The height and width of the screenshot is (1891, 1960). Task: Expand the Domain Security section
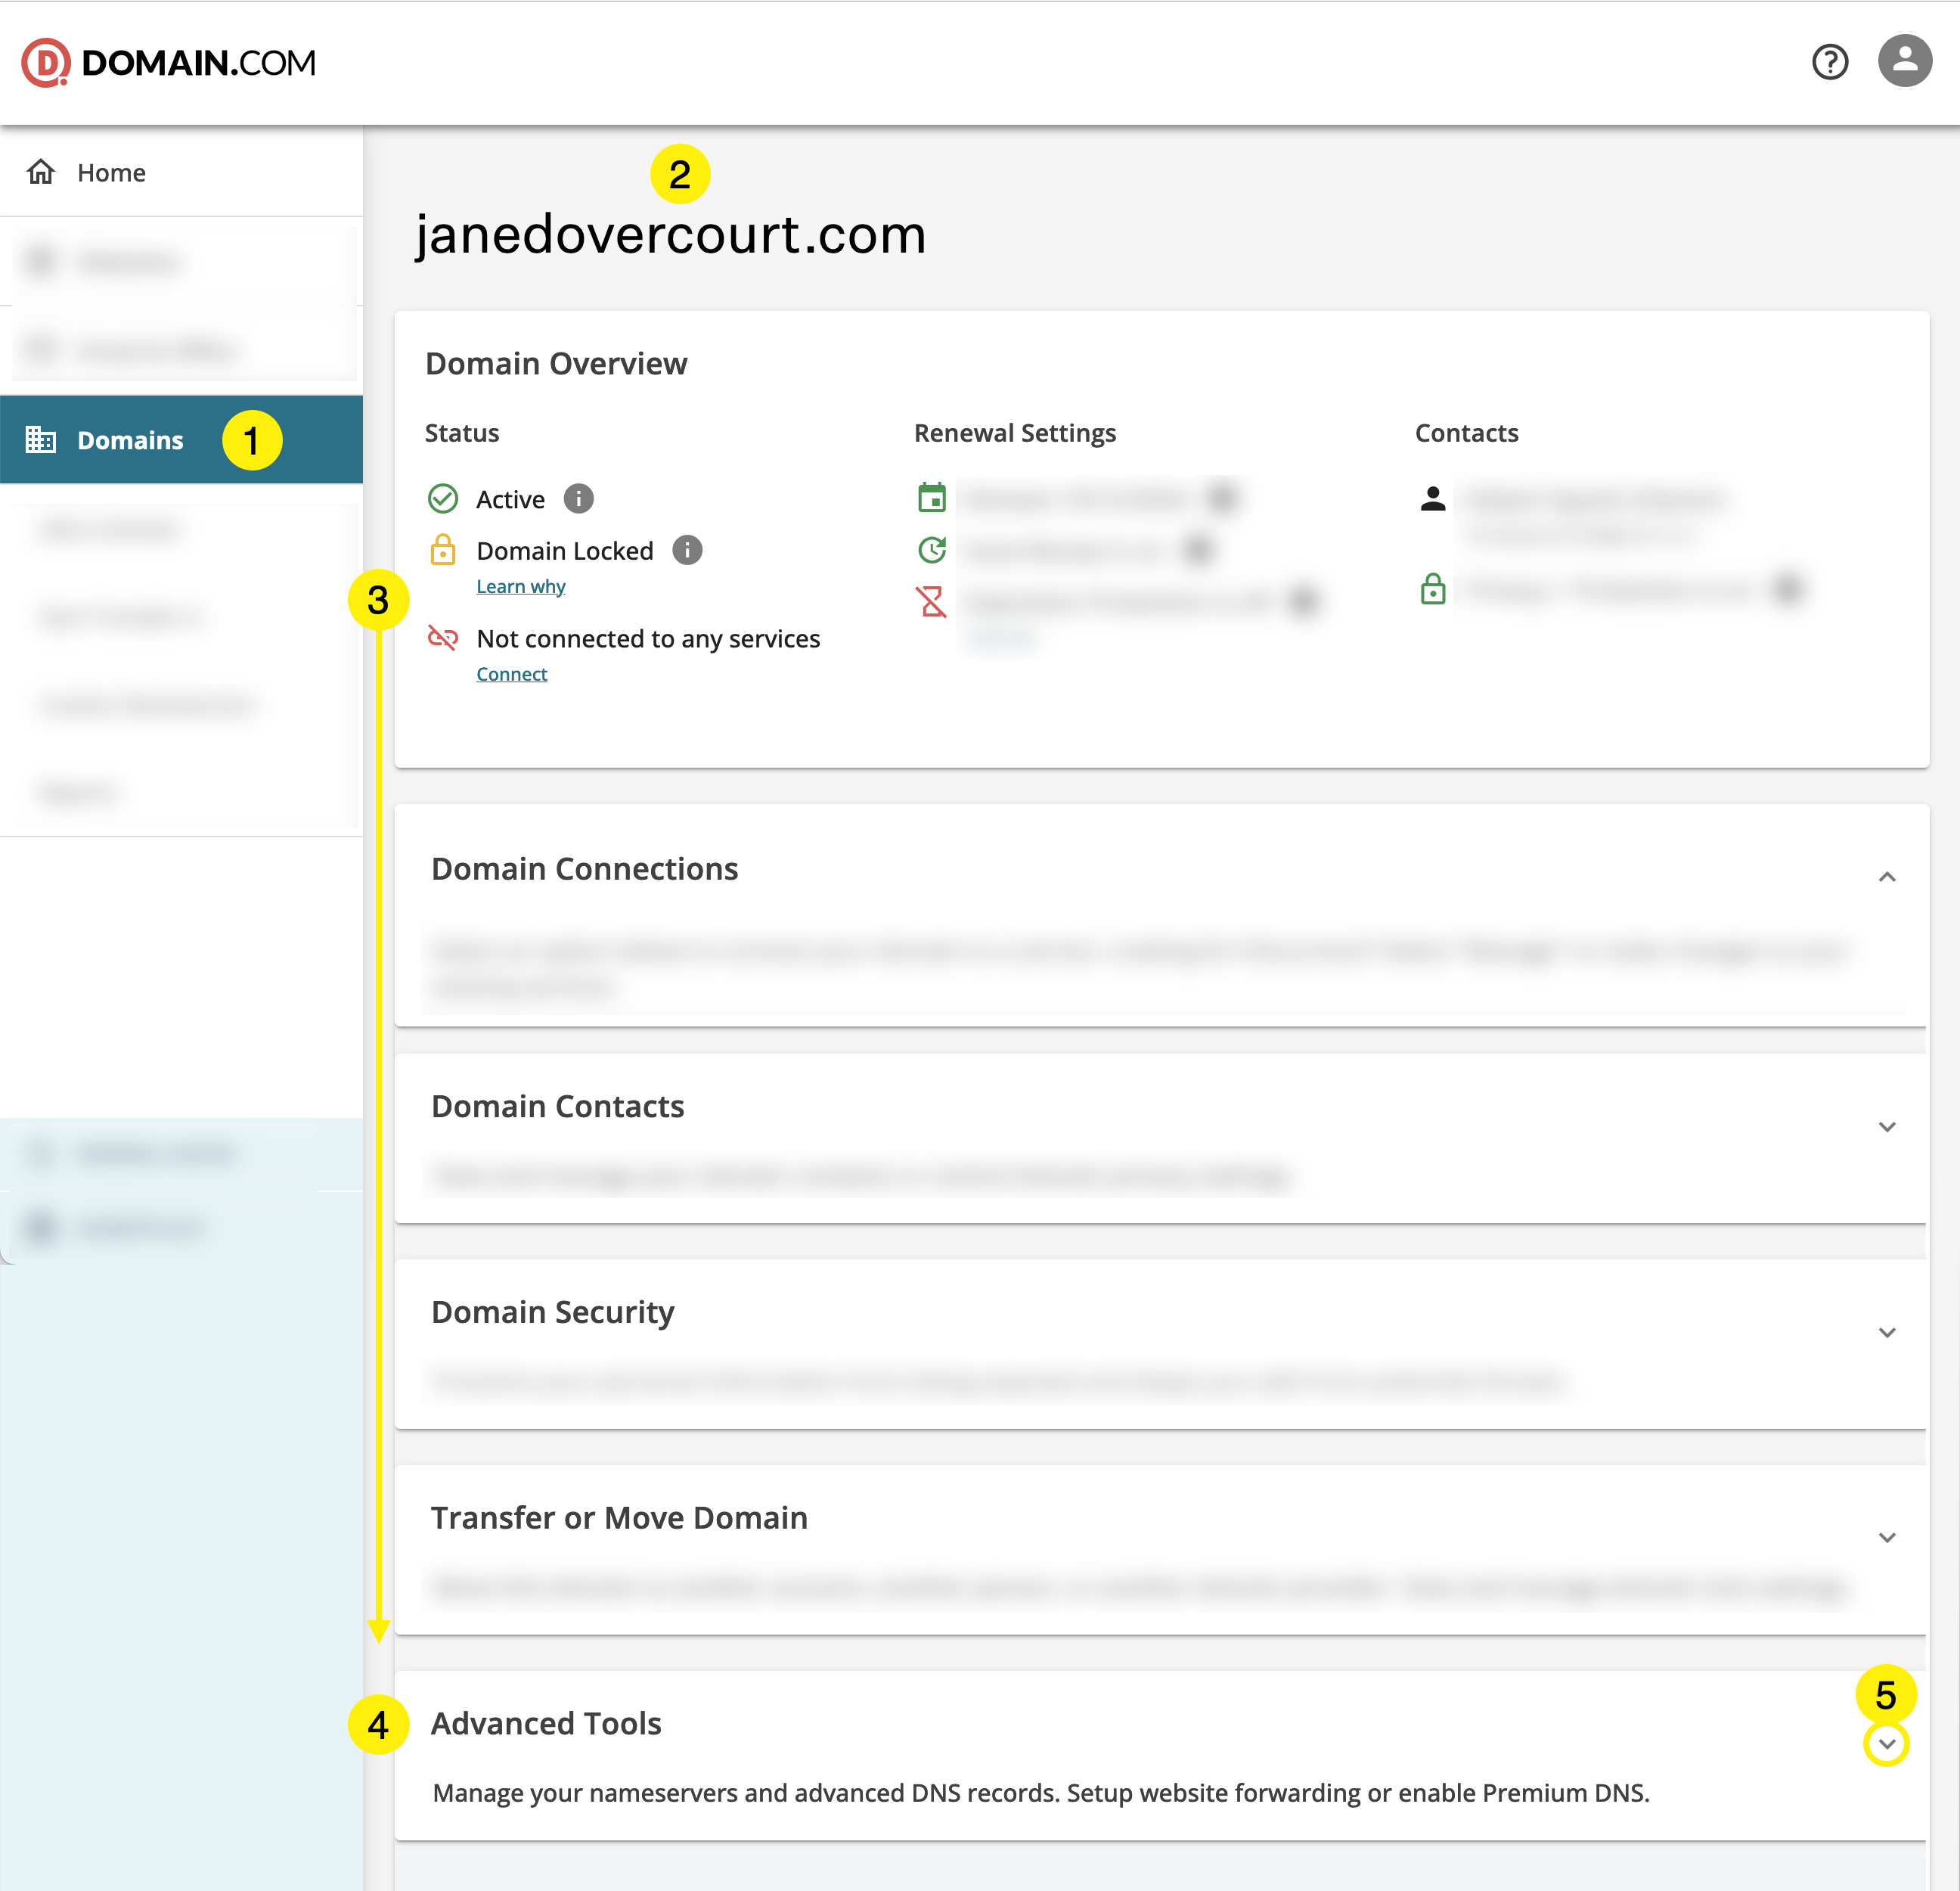tap(1888, 1332)
